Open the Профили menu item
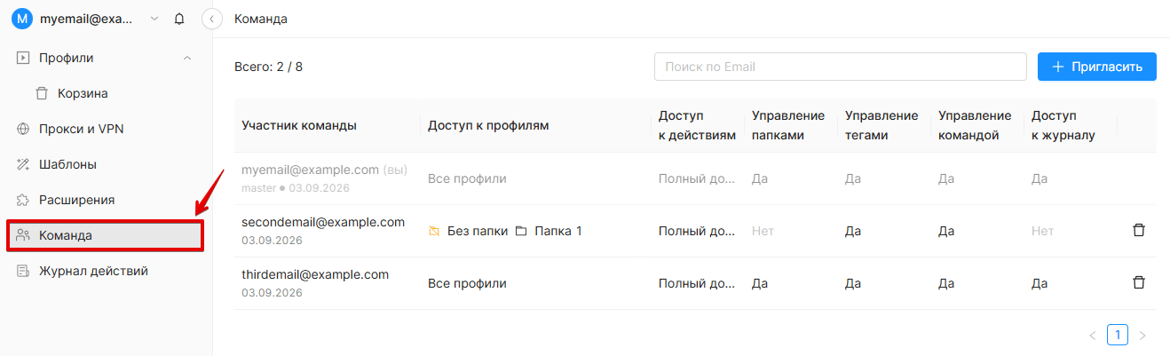Image resolution: width=1170 pixels, height=356 pixels. [106, 58]
